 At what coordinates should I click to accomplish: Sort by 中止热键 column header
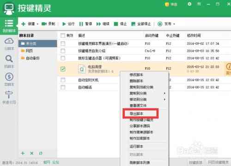pos(173,36)
